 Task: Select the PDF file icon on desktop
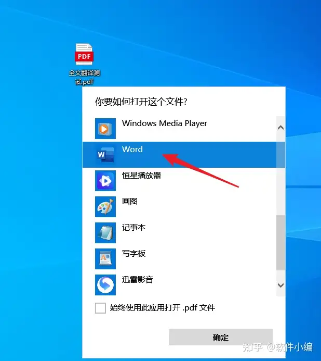pos(84,54)
